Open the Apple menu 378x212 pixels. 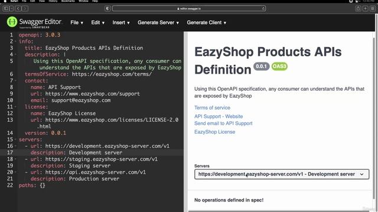tap(5, 1)
